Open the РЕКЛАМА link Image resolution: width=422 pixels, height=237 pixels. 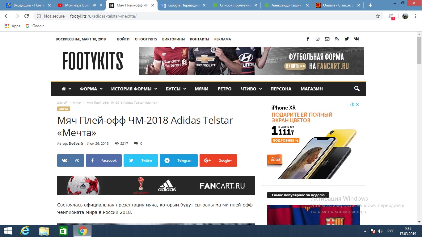click(x=222, y=39)
